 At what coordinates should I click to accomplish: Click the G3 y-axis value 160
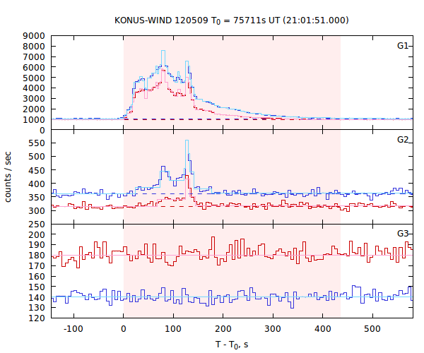pyautogui.click(x=37, y=277)
